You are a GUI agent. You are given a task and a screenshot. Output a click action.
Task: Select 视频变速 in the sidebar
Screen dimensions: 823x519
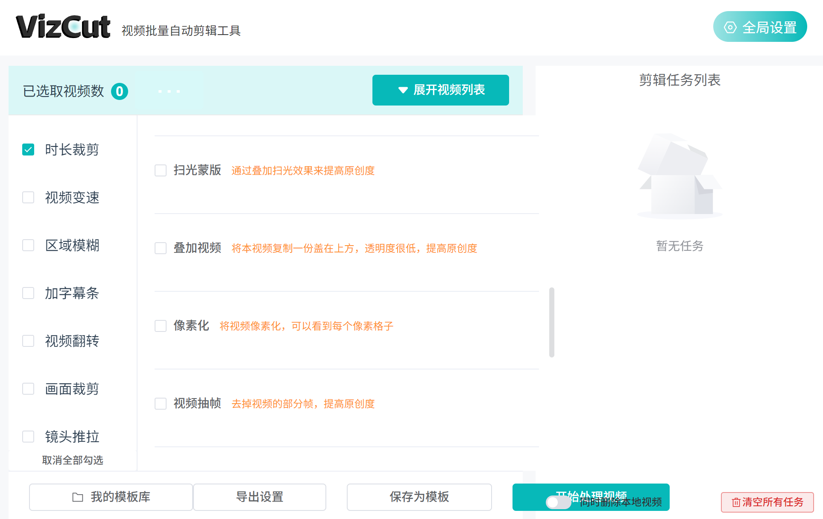coord(28,198)
